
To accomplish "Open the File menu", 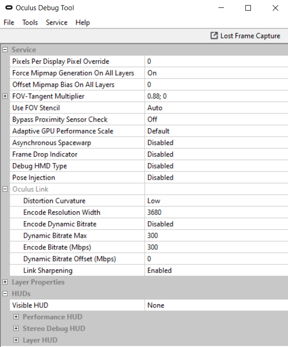I will pyautogui.click(x=9, y=23).
